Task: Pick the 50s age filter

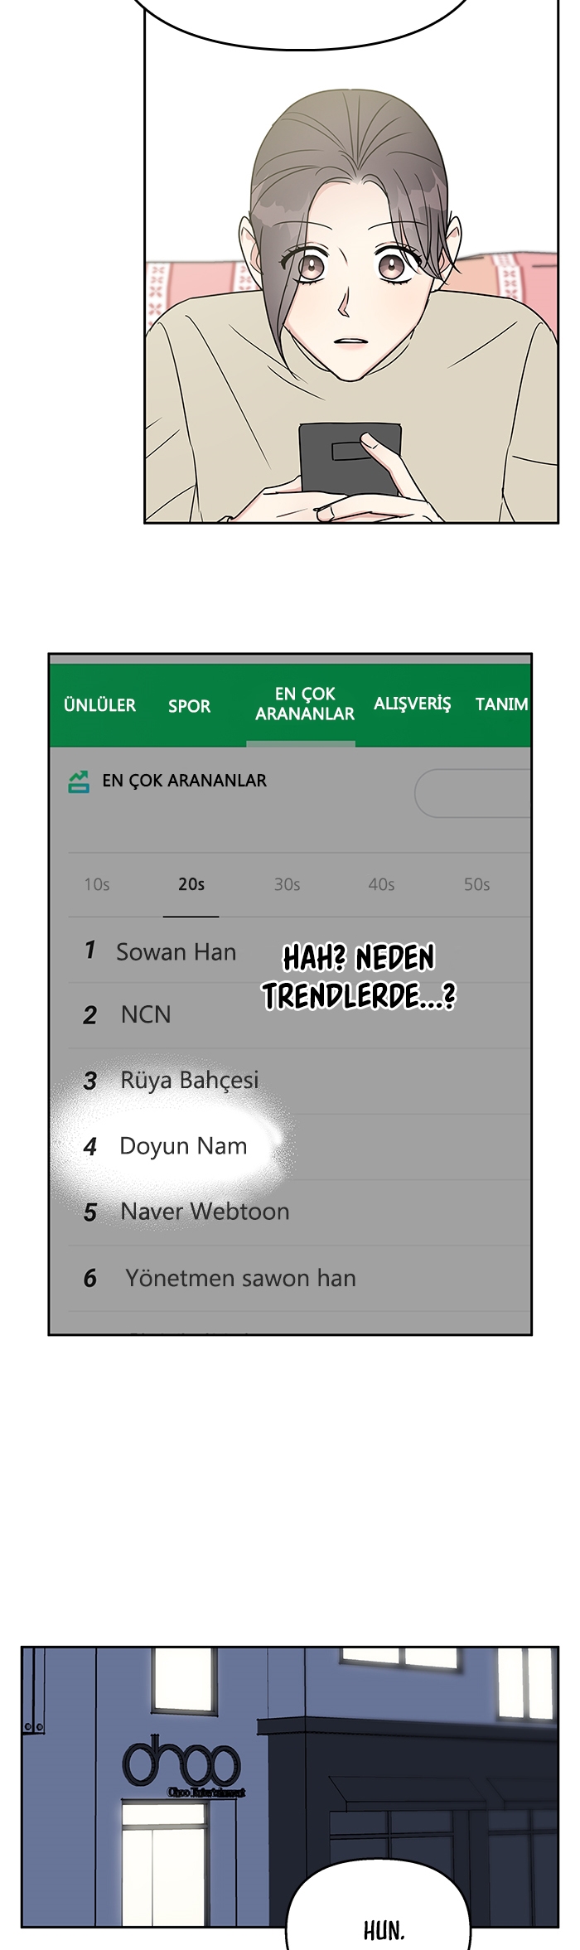Action: click(477, 884)
